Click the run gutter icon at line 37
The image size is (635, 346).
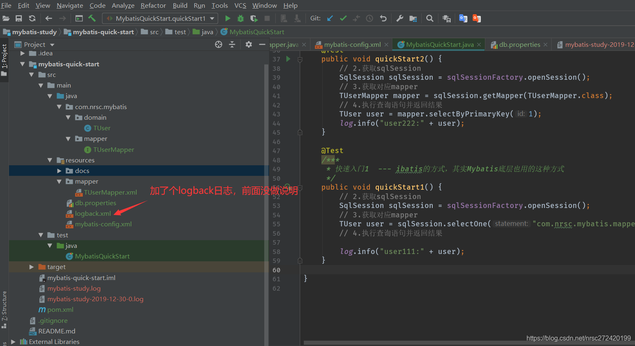[288, 59]
